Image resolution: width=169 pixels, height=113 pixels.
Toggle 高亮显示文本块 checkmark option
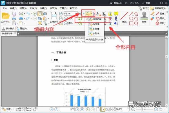pyautogui.click(x=95, y=39)
